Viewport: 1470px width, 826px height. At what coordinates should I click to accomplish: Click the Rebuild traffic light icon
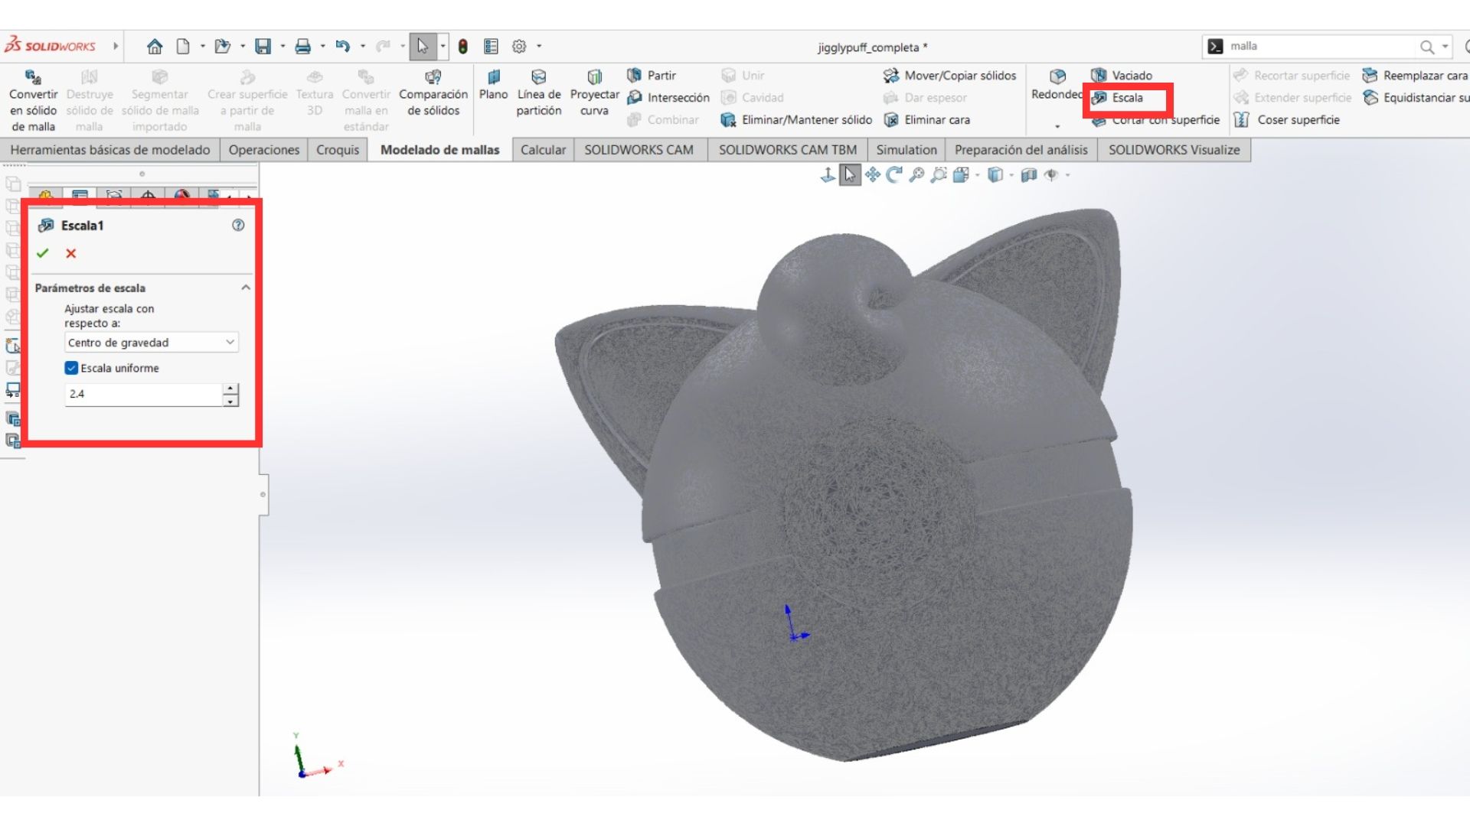[x=462, y=47]
